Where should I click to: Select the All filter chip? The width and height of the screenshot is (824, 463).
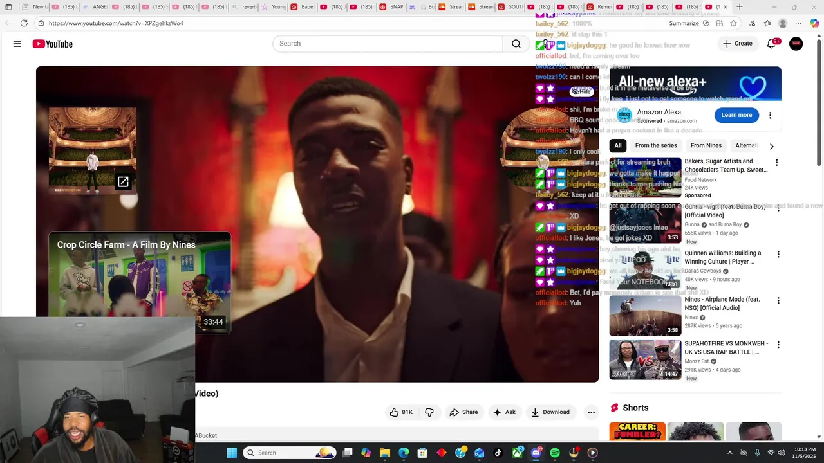click(618, 145)
